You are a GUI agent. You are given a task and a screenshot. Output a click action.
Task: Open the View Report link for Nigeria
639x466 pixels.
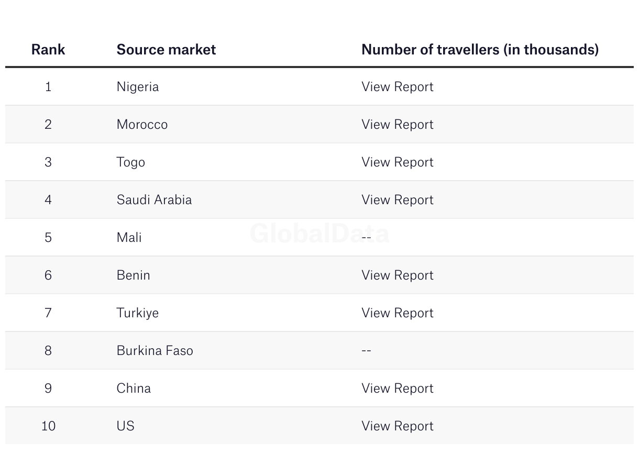397,87
